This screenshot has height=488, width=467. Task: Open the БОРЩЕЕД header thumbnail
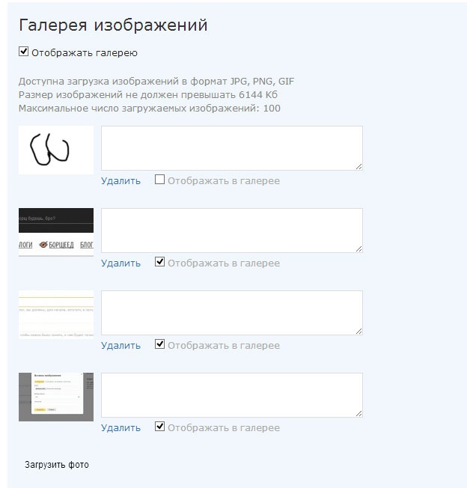pos(56,233)
